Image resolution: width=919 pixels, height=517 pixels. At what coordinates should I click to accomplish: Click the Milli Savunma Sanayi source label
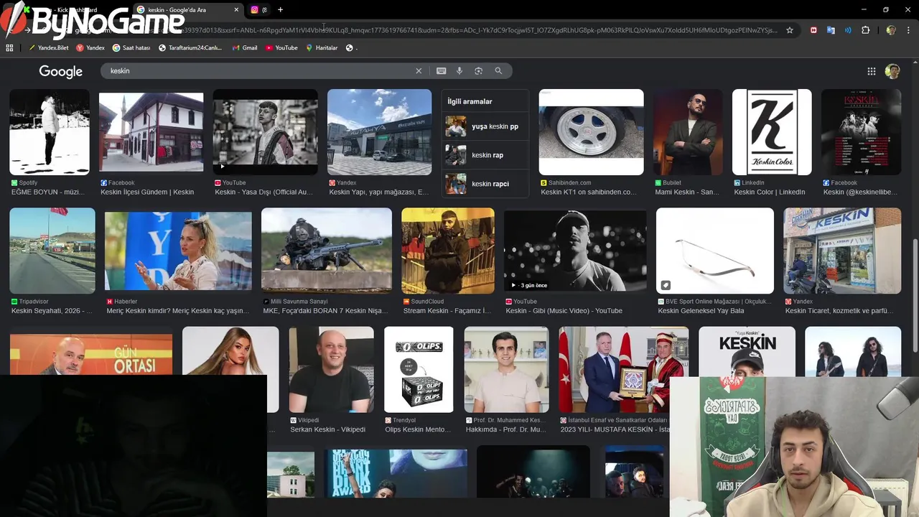coord(299,302)
